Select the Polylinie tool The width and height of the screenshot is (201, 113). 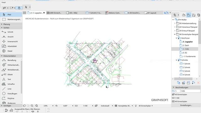coord(10,98)
